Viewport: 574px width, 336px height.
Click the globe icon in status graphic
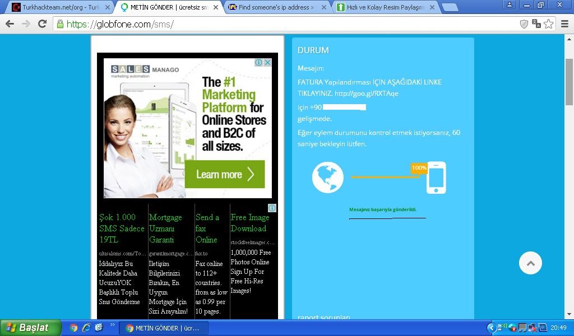[327, 178]
